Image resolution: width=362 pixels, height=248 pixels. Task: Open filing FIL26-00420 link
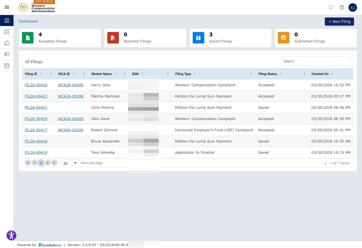[36, 119]
